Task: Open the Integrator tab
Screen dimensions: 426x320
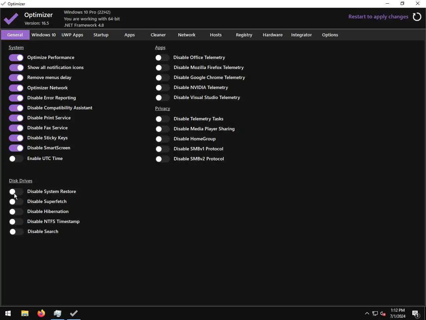Action: [302, 35]
